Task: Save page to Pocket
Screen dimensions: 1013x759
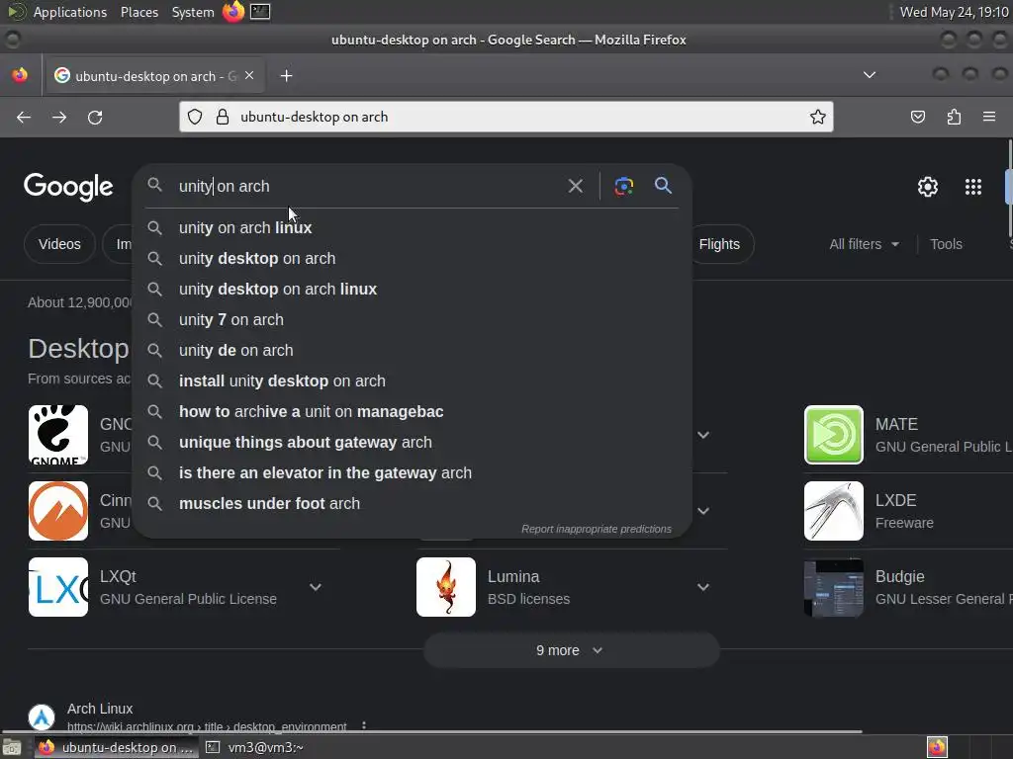Action: [x=918, y=117]
